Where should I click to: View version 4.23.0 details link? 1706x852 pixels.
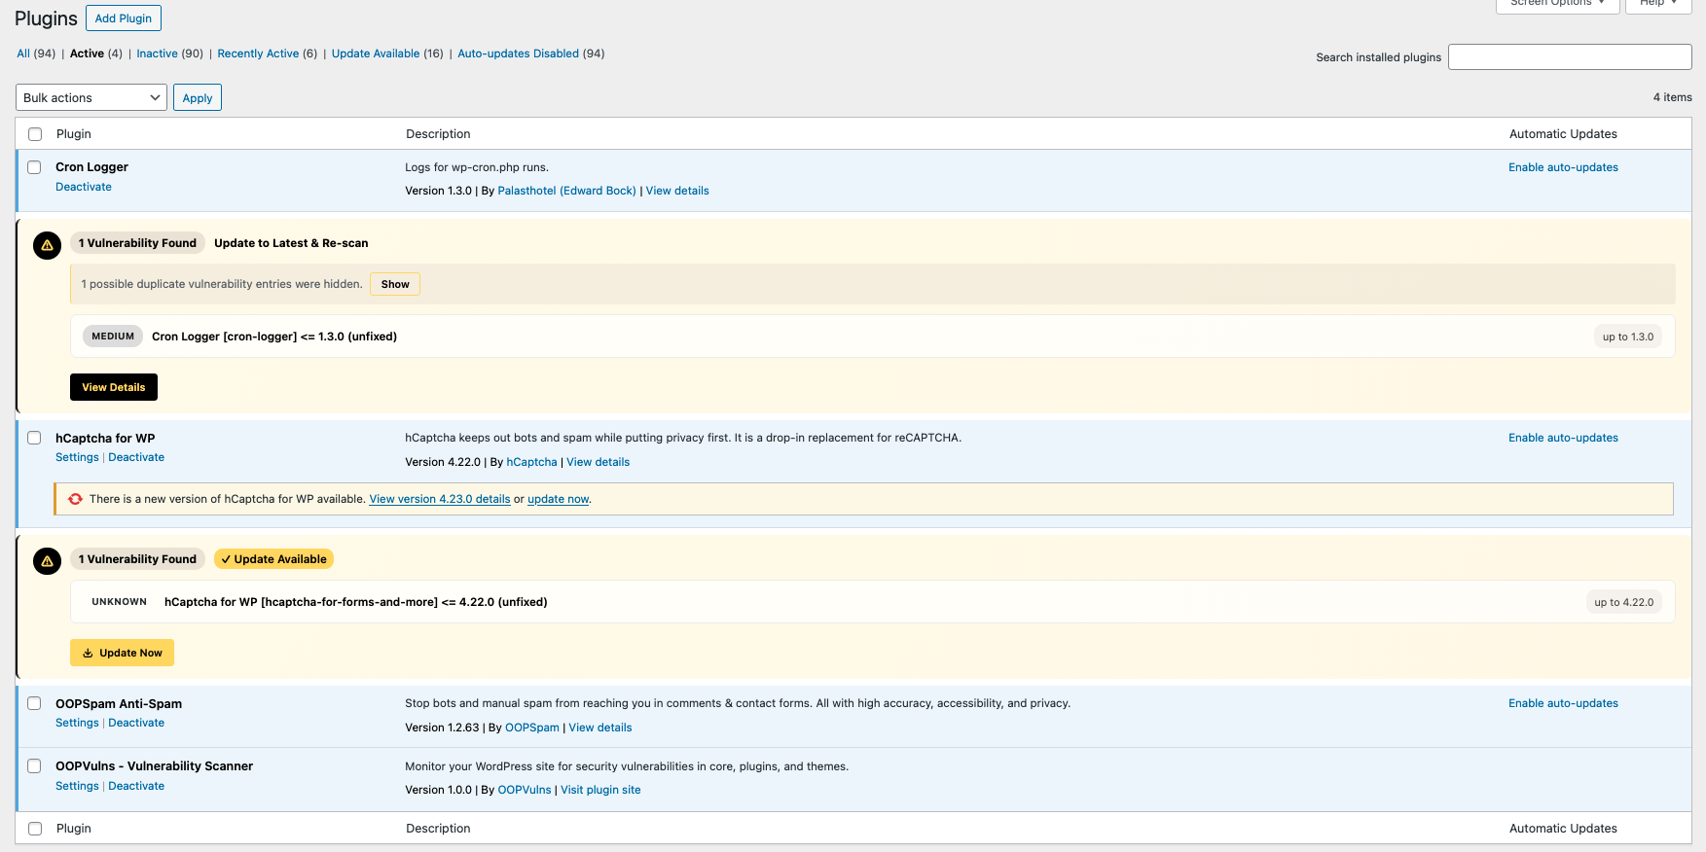tap(440, 499)
